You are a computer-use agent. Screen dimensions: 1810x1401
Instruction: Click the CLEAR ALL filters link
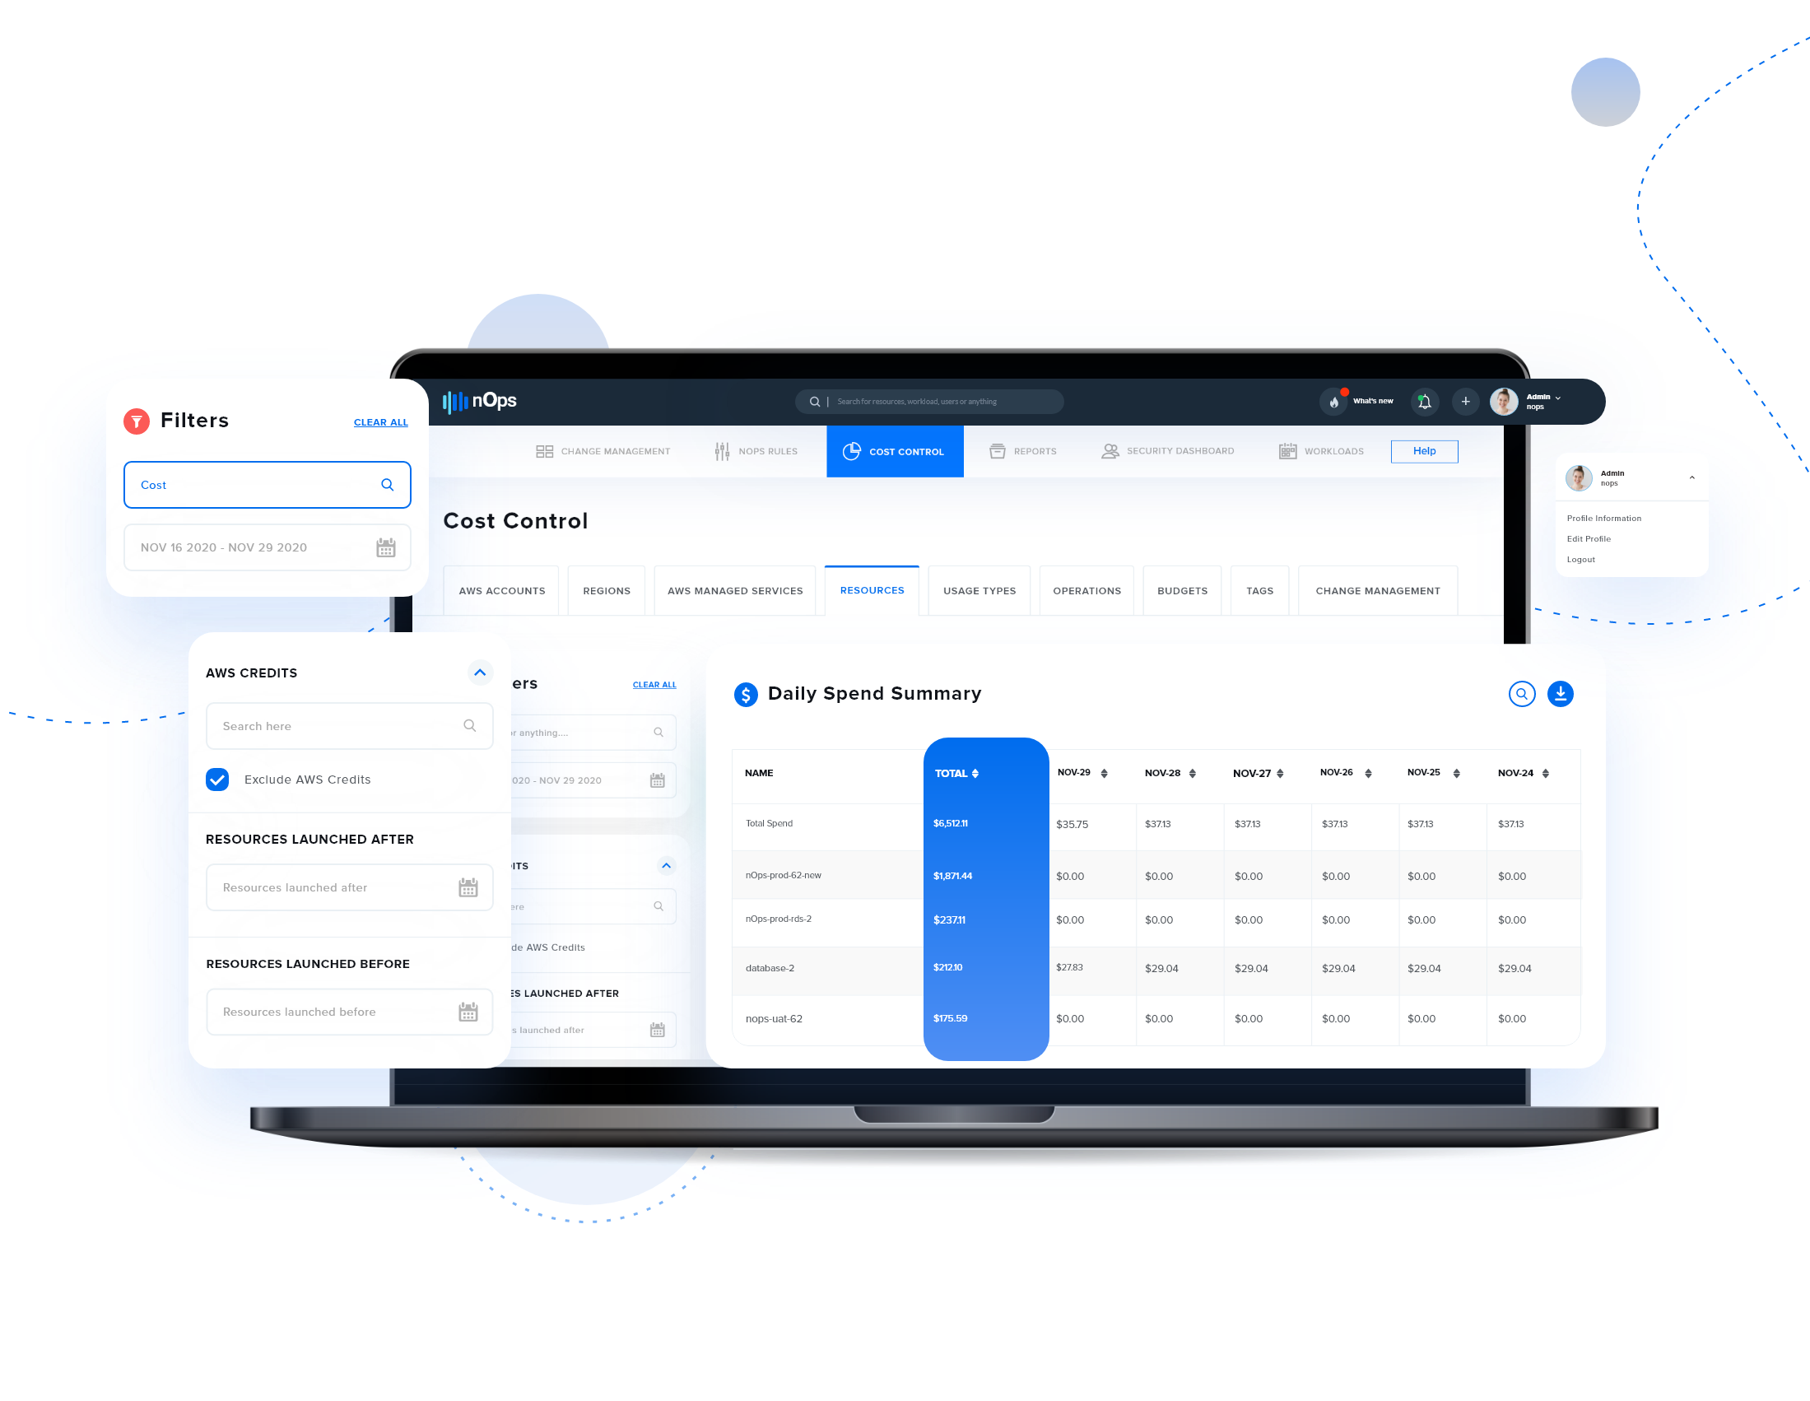pos(379,423)
